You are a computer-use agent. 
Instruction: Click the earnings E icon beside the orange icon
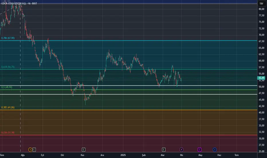pyautogui.click(x=34, y=149)
